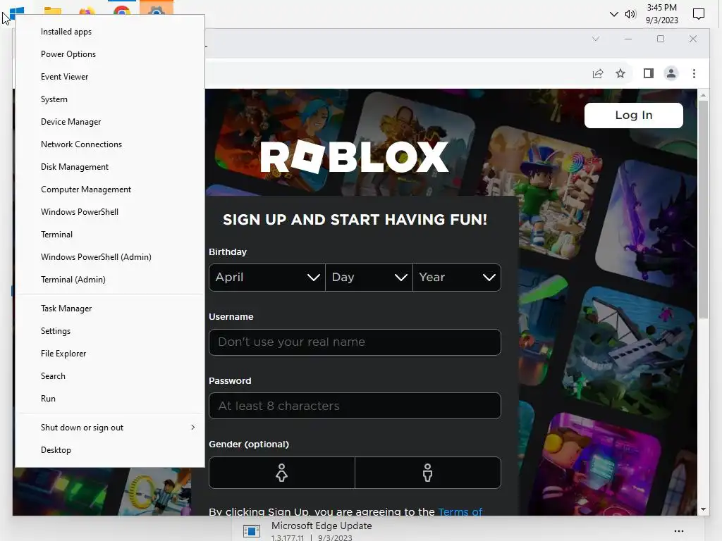Open the Terms of Use link

pyautogui.click(x=460, y=511)
